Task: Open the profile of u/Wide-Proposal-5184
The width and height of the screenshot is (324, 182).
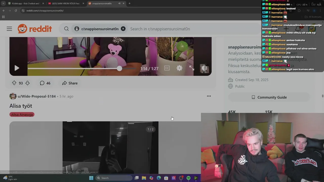Action: coord(37,96)
